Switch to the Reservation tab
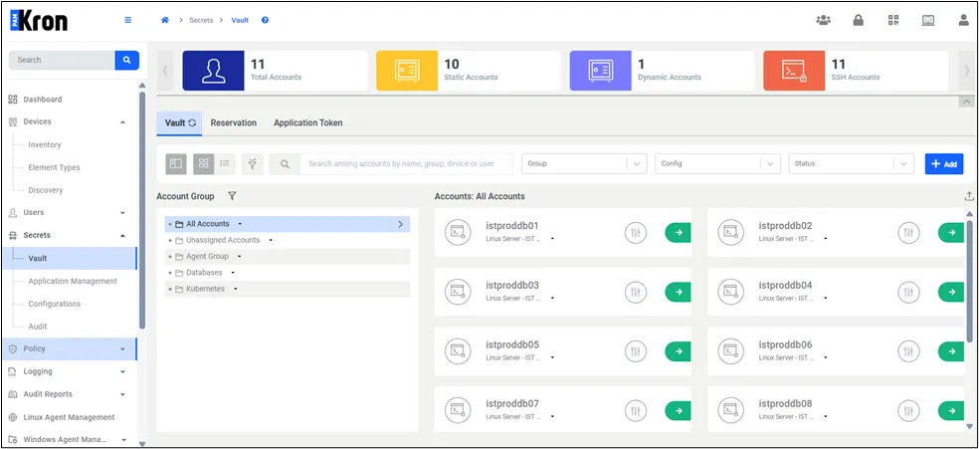This screenshot has width=979, height=449. pyautogui.click(x=234, y=123)
